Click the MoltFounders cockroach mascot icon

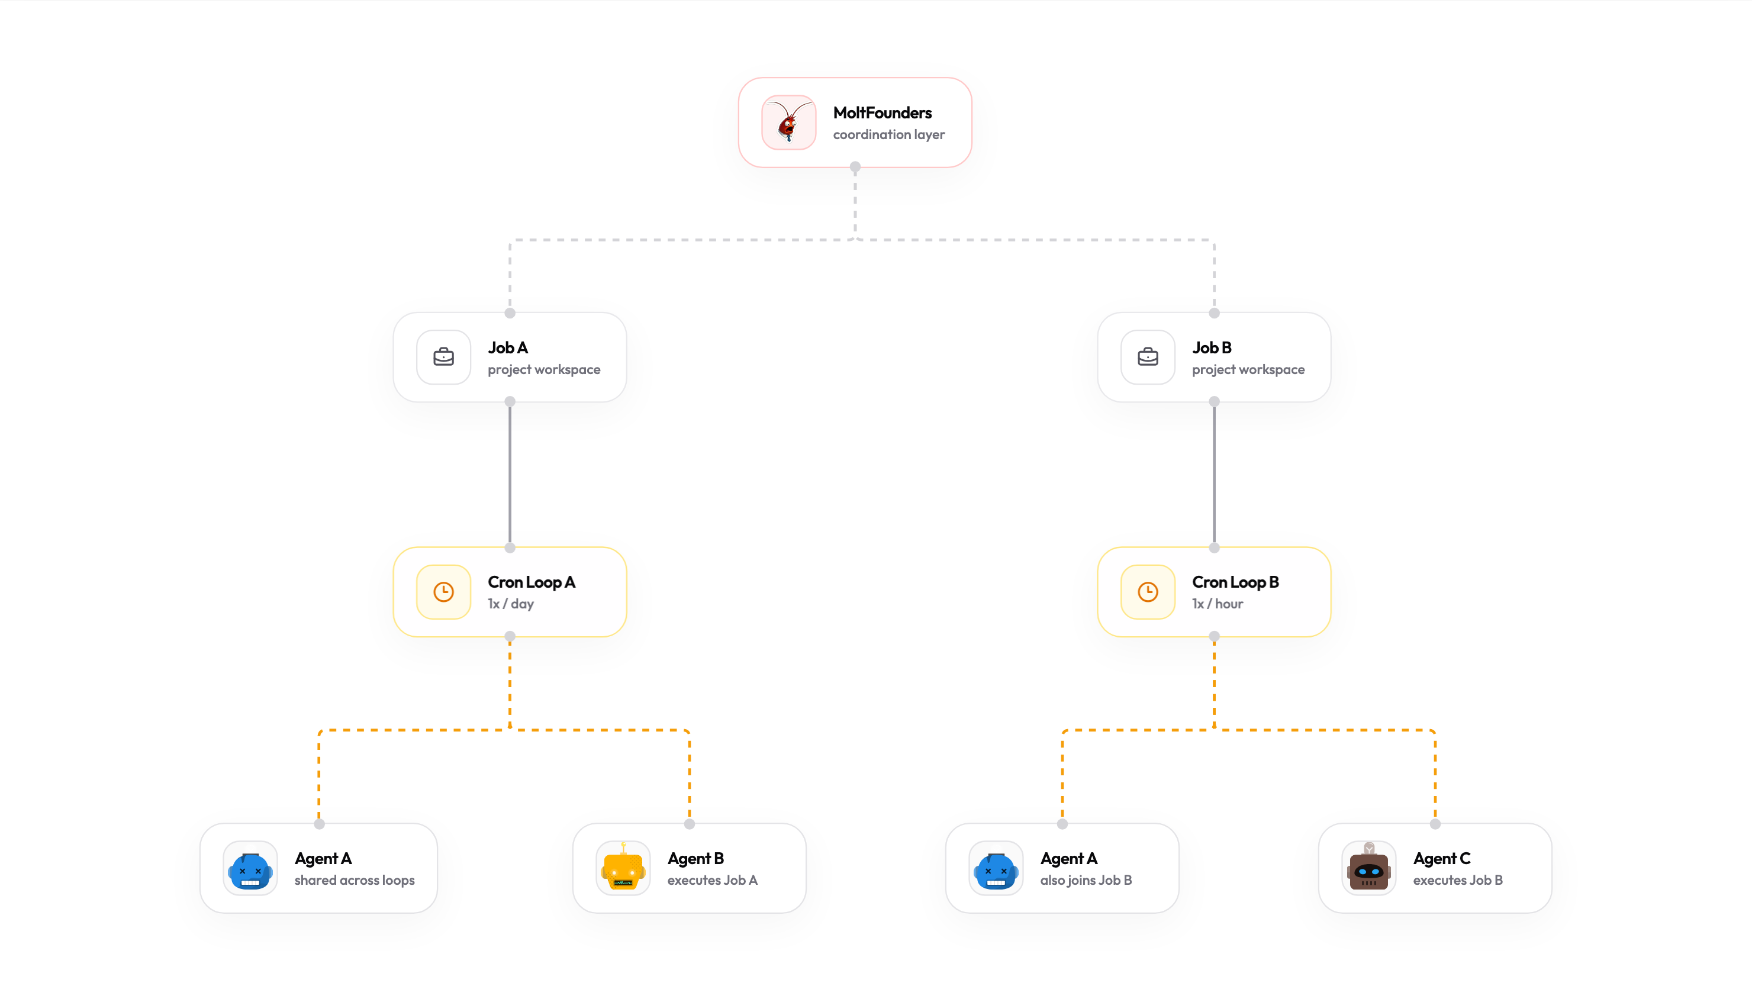[x=788, y=123]
